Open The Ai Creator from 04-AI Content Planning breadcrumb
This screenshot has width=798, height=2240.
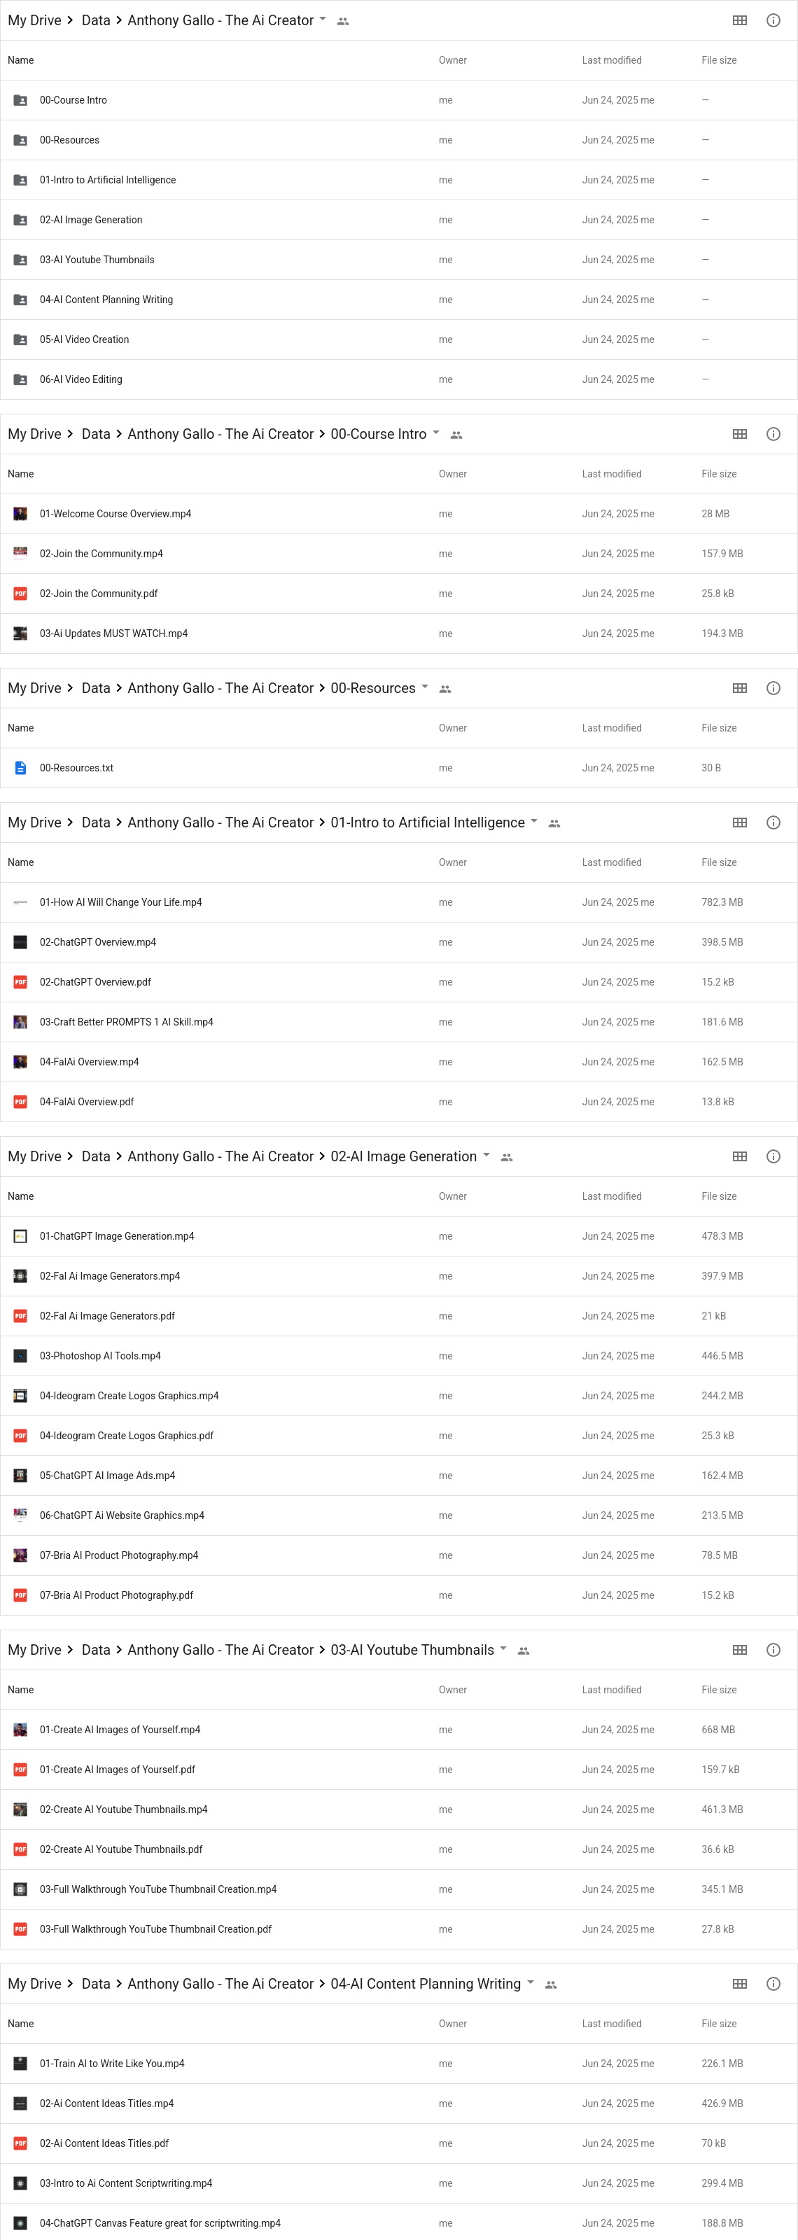point(220,1984)
